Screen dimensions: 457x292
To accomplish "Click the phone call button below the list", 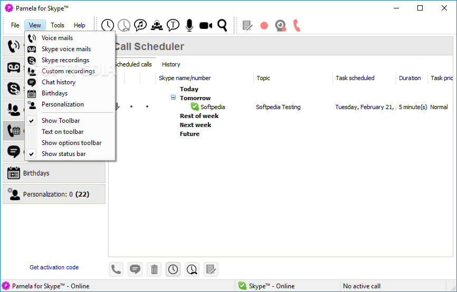I will click(116, 269).
